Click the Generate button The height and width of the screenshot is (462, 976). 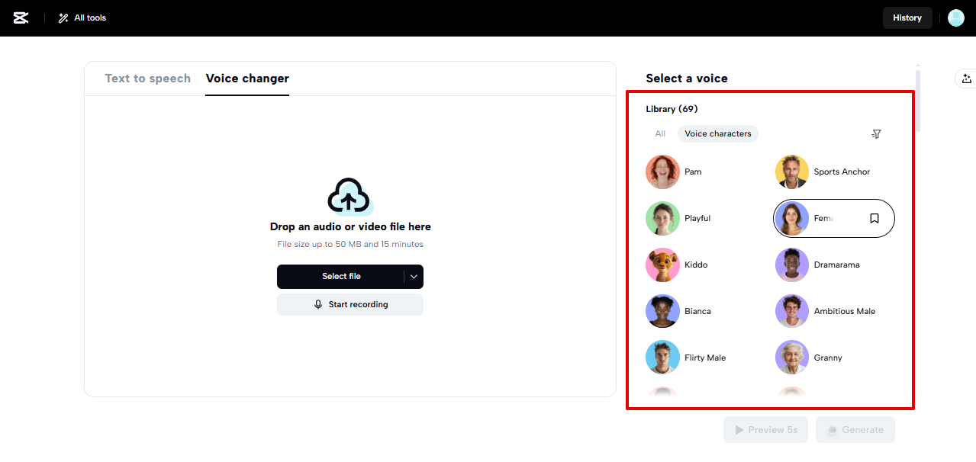pos(855,429)
